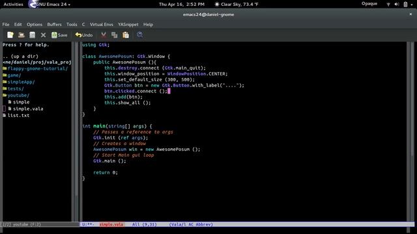Open the clock and calendar panel
The height and width of the screenshot is (234, 417).
(x=182, y=5)
